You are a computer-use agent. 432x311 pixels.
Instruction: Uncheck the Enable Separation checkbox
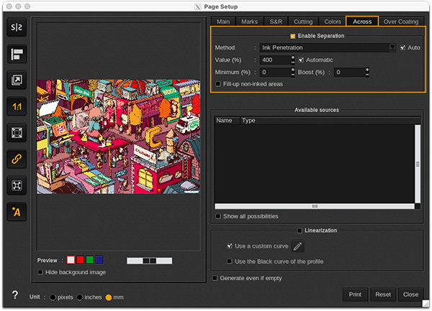292,36
